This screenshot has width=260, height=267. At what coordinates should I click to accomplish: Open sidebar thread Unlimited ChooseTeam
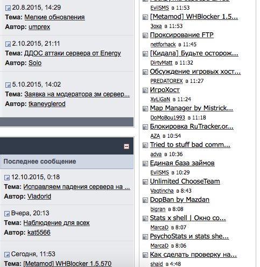click(185, 181)
